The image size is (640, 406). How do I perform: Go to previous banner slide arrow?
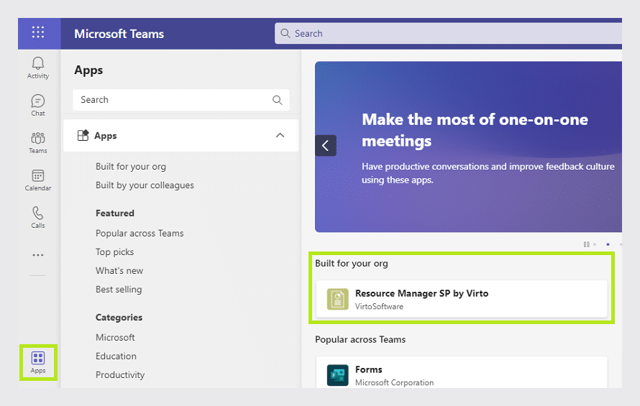pos(326,146)
